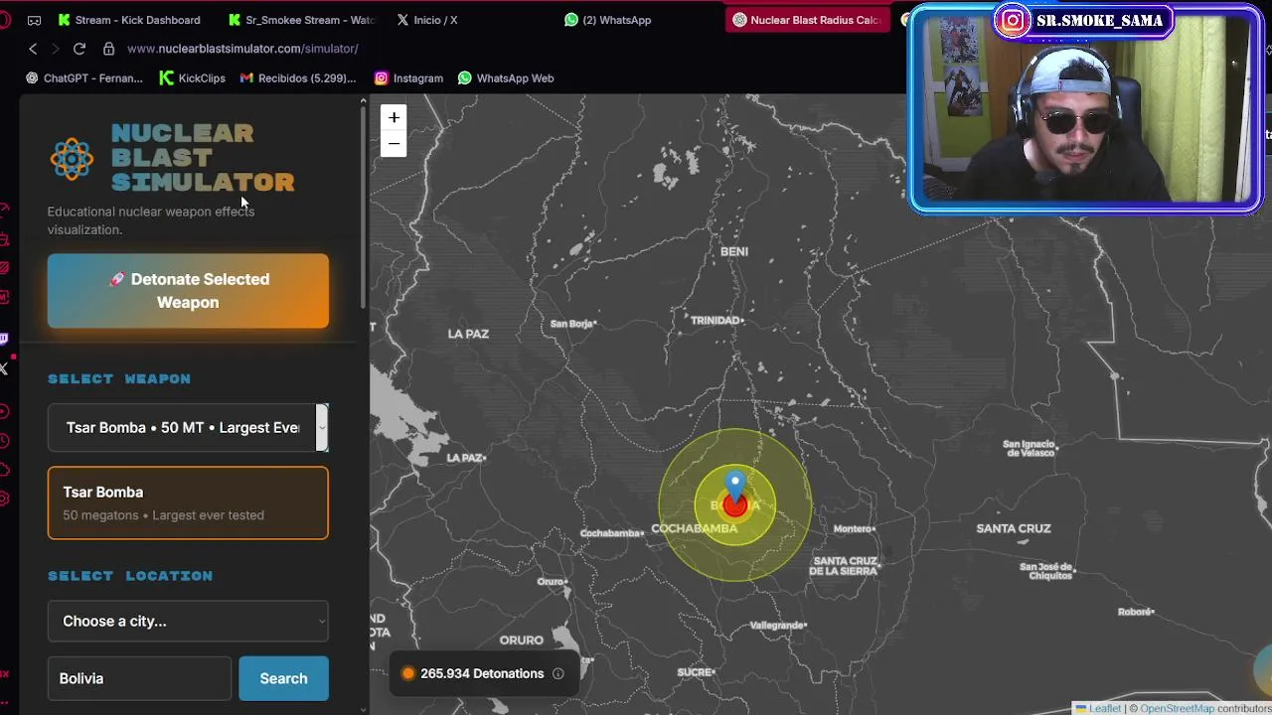Click the BENI map label

click(734, 251)
